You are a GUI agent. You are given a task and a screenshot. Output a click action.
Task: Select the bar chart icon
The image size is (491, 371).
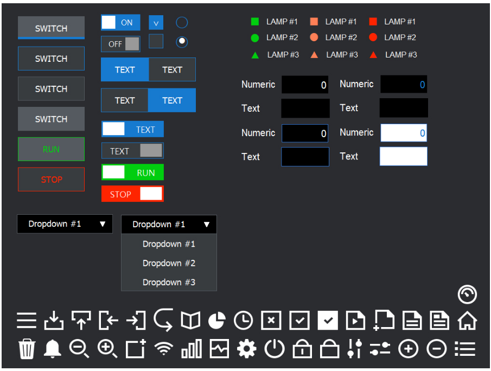coord(191,349)
